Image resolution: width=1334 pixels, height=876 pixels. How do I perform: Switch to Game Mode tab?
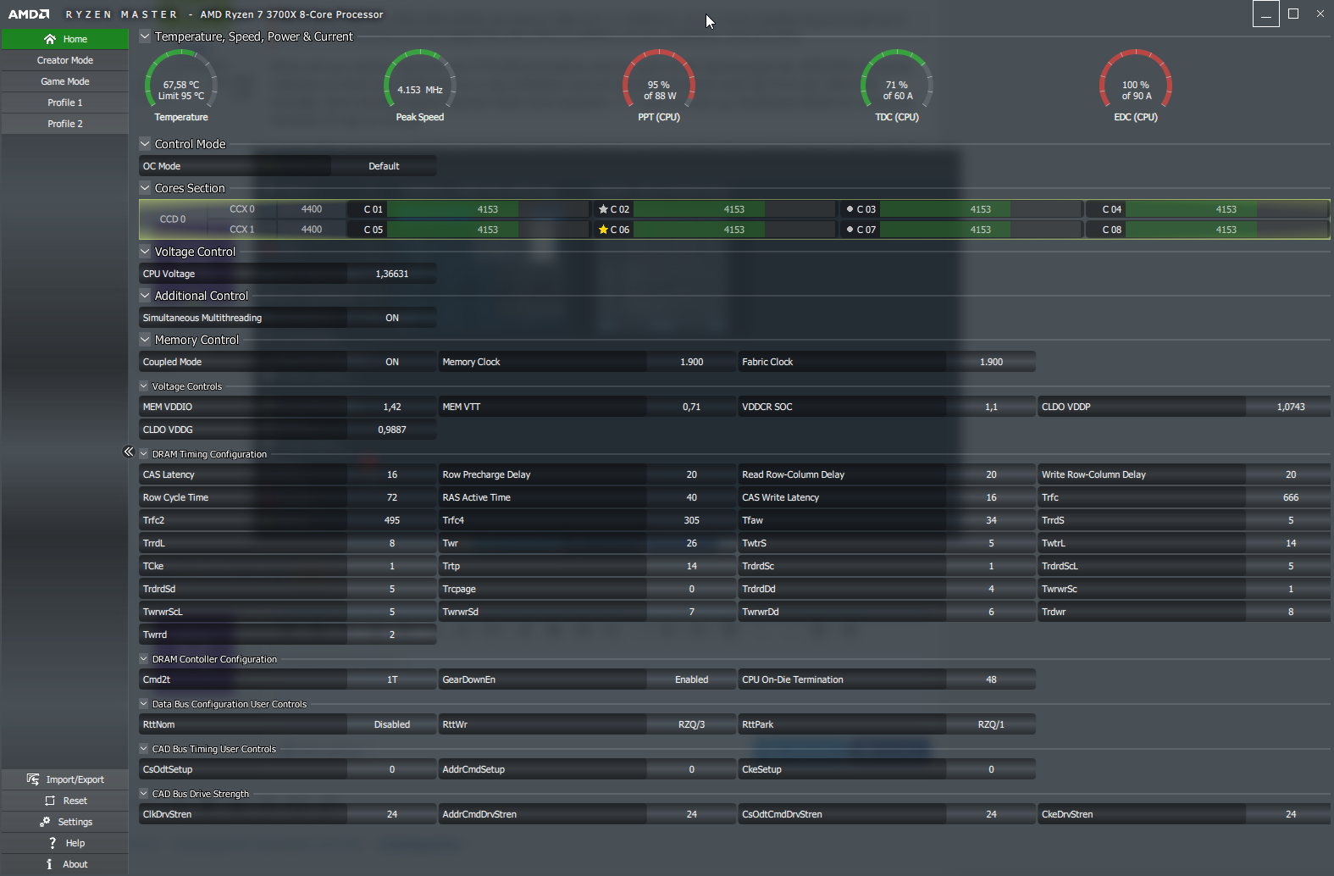click(x=65, y=81)
